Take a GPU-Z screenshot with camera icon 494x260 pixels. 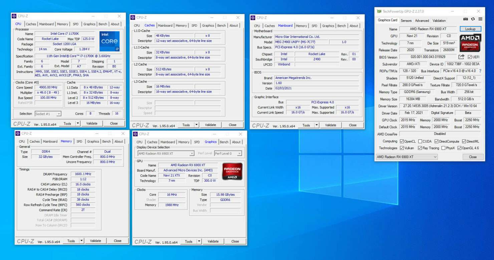click(466, 19)
